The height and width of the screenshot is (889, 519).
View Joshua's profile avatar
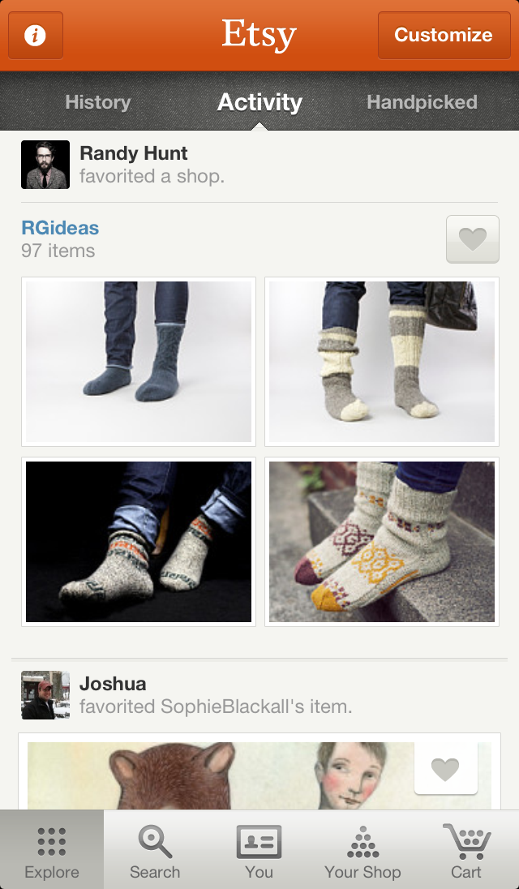tap(45, 695)
